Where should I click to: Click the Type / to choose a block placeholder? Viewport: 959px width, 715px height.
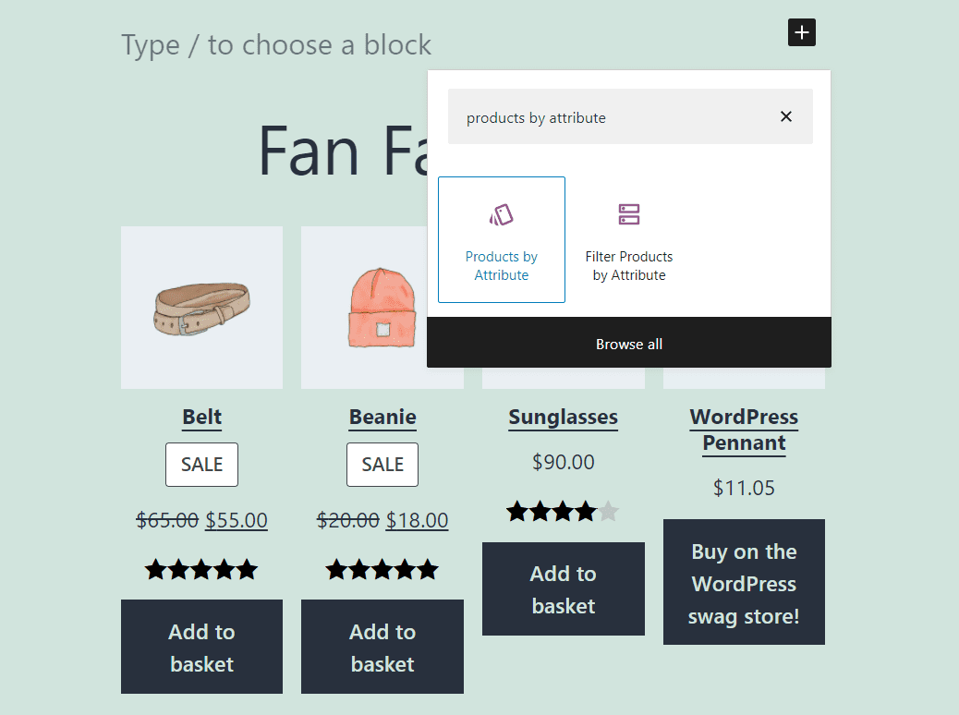pos(275,44)
